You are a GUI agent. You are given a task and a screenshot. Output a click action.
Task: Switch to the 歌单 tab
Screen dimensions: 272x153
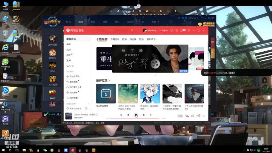point(124,39)
